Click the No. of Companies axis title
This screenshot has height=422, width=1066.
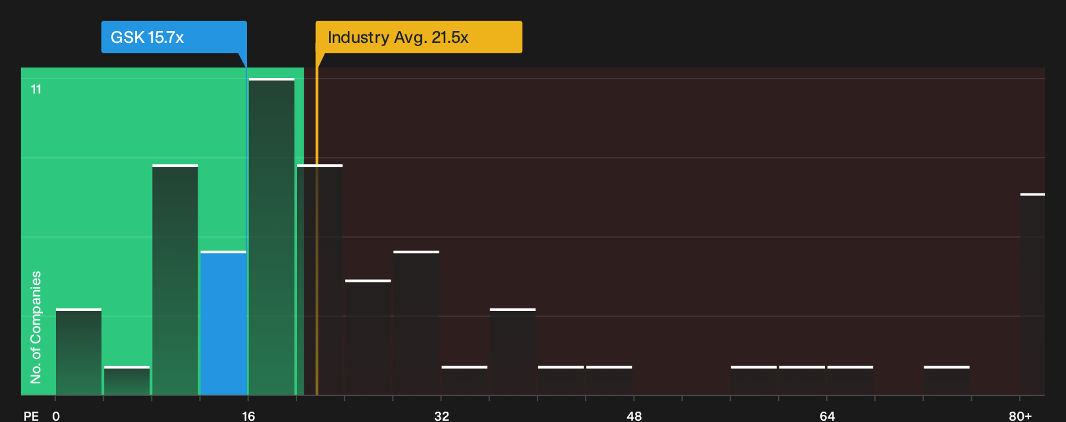tap(36, 327)
